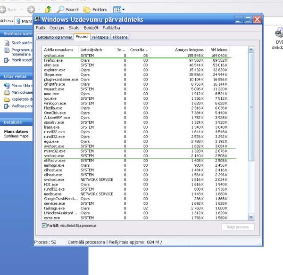Select the wuauclt.exe process row
The image size is (283, 275).
136,89
